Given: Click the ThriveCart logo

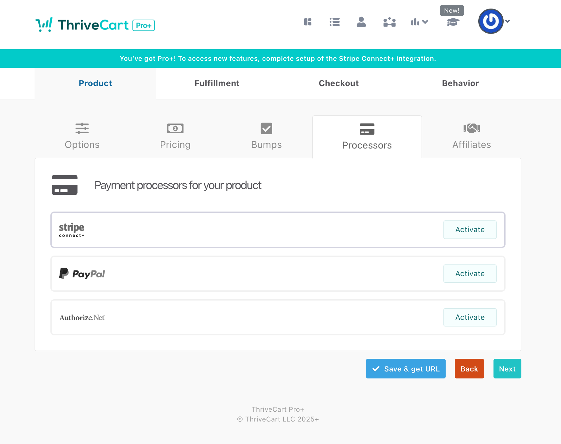Looking at the screenshot, I should point(95,25).
